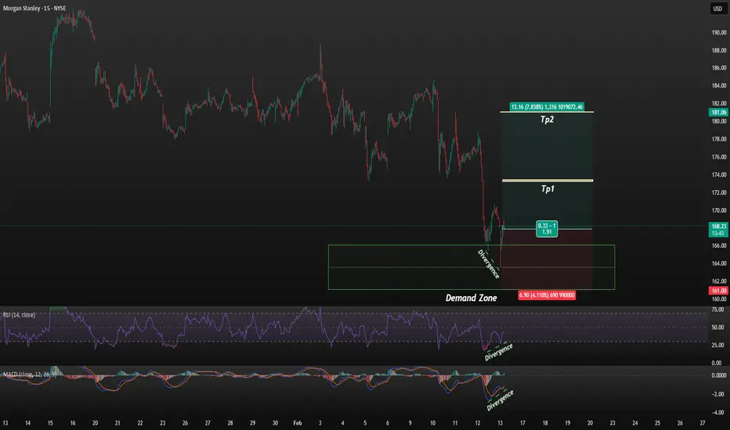Click the 190.00 level on price scale

point(719,33)
